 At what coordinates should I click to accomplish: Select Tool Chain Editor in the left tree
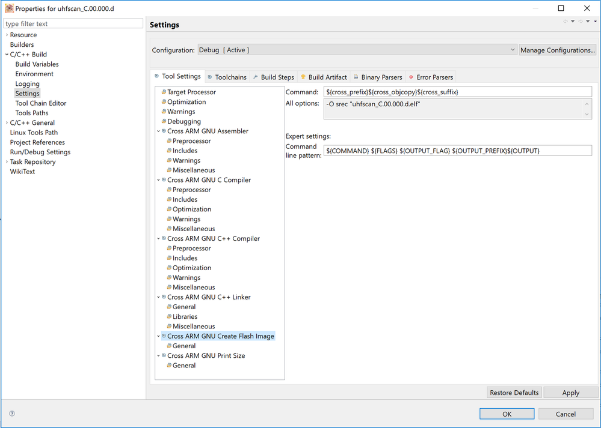tap(41, 103)
